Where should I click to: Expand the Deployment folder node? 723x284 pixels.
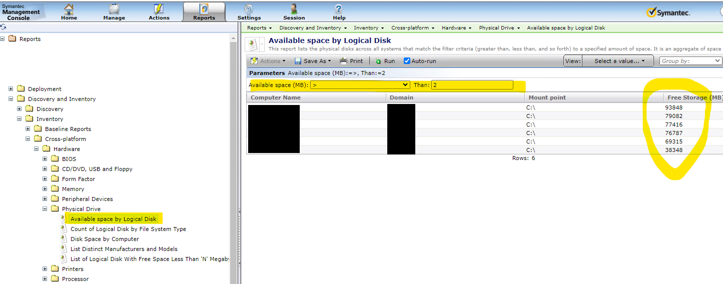click(11, 89)
